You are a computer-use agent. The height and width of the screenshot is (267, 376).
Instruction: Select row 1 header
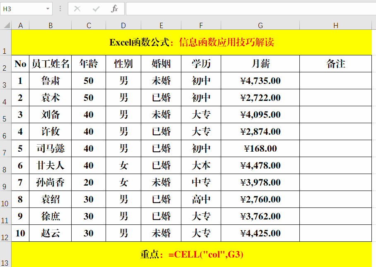coord(5,42)
